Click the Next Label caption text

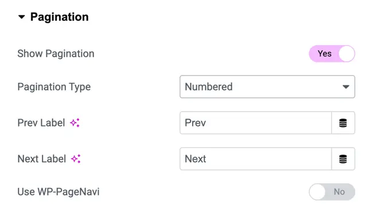pos(41,159)
